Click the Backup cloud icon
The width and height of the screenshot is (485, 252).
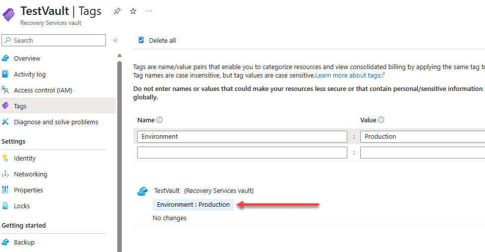pos(5,242)
